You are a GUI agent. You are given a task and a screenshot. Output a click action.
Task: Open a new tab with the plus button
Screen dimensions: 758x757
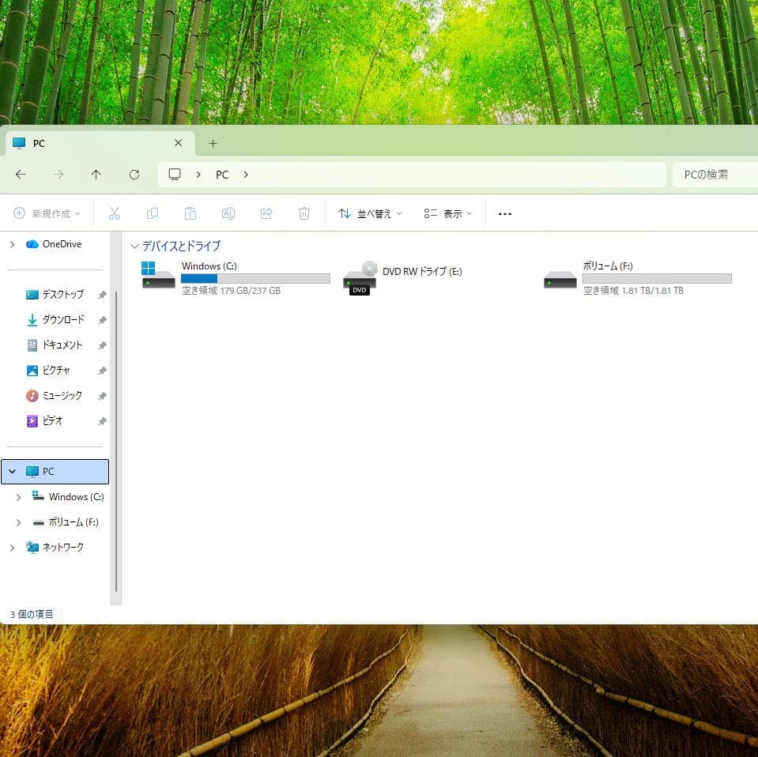point(212,143)
